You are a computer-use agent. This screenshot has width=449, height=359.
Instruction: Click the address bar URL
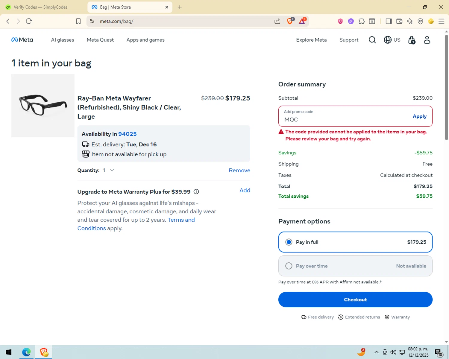(x=116, y=21)
